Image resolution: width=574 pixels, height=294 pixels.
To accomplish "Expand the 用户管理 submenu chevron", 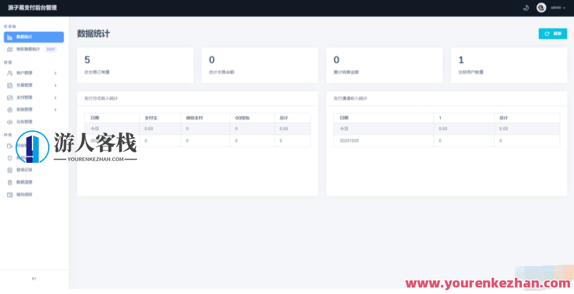I will (55, 73).
